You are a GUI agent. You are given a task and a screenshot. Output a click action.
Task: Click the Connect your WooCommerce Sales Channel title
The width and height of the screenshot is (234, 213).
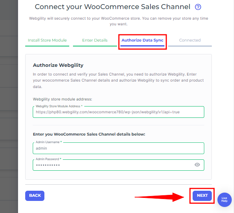click(x=112, y=7)
